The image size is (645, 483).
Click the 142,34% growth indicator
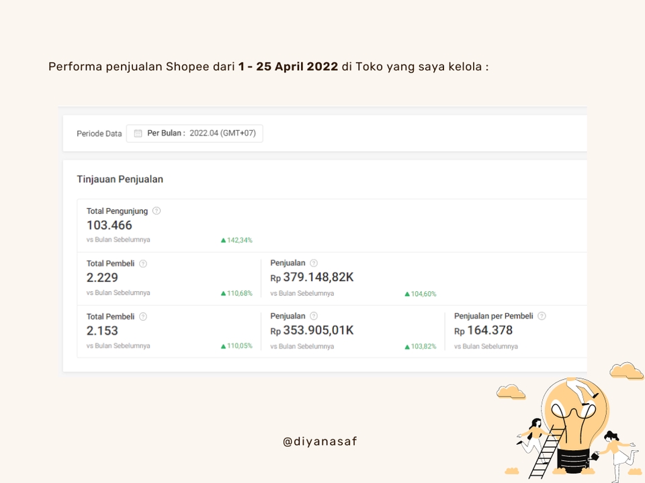coord(236,240)
